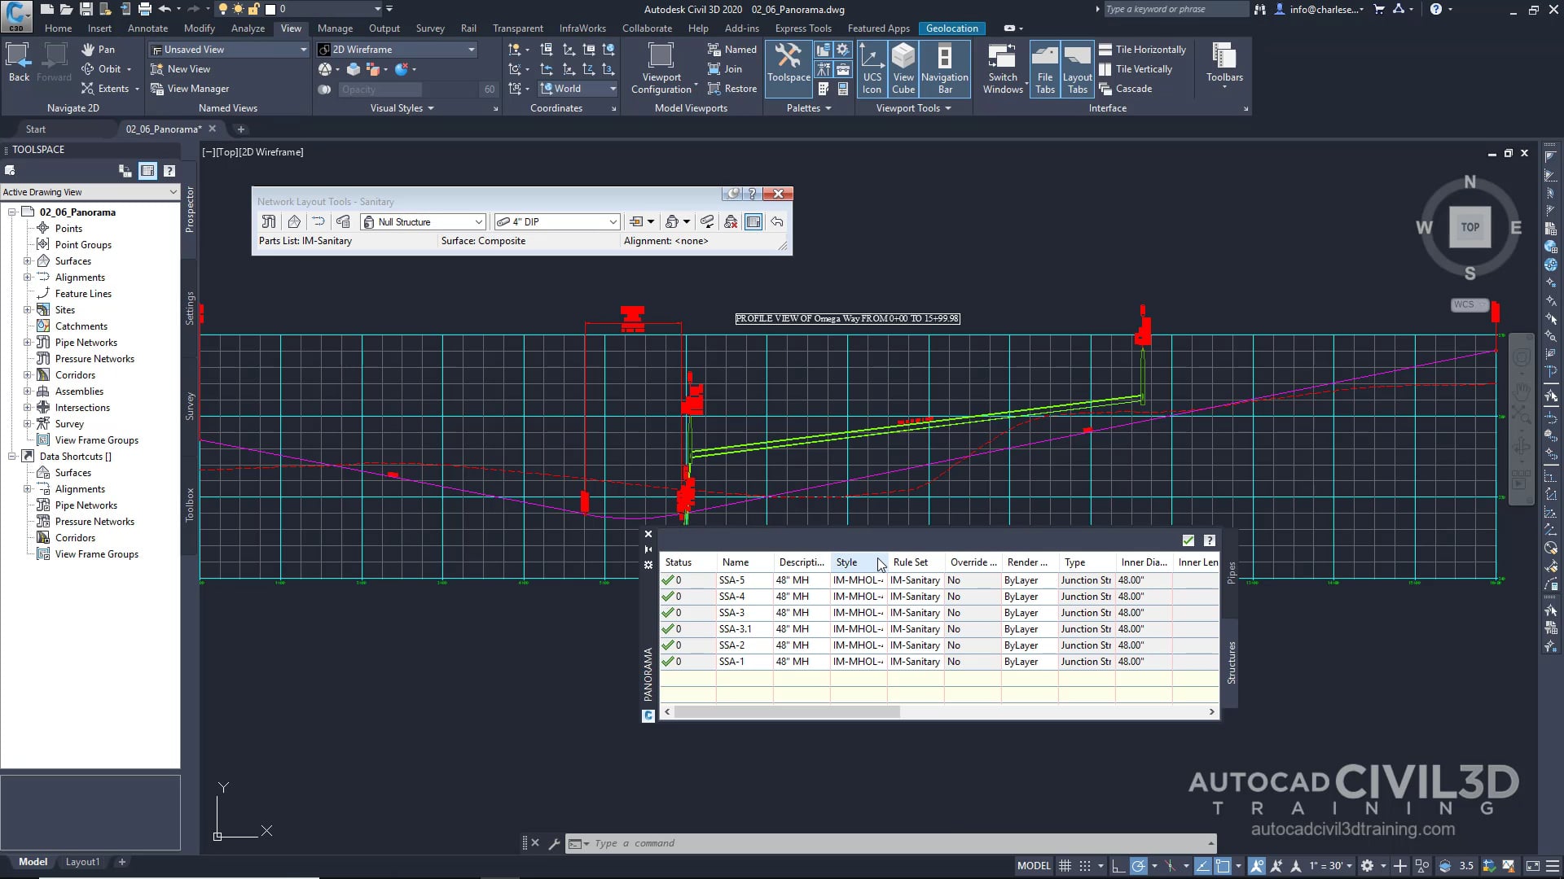This screenshot has height=879, width=1564.
Task: Open the Null Structure dropdown
Action: (x=478, y=222)
